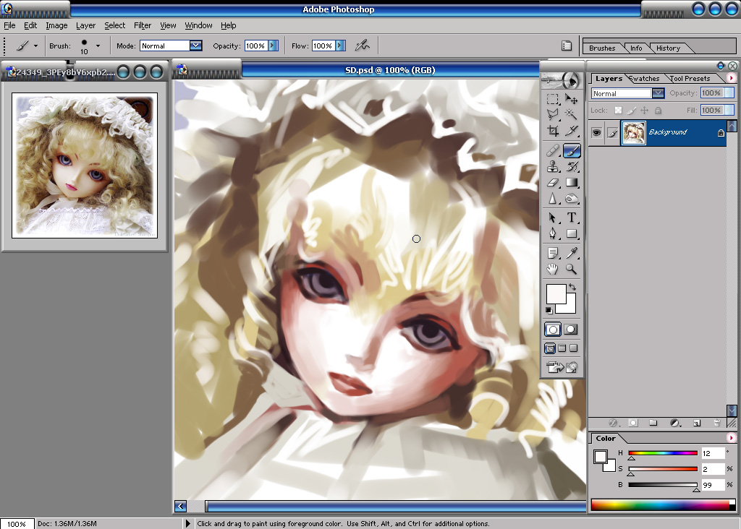Click the foreground color swatch in toolbox
Image resolution: width=741 pixels, height=529 pixels.
(555, 293)
